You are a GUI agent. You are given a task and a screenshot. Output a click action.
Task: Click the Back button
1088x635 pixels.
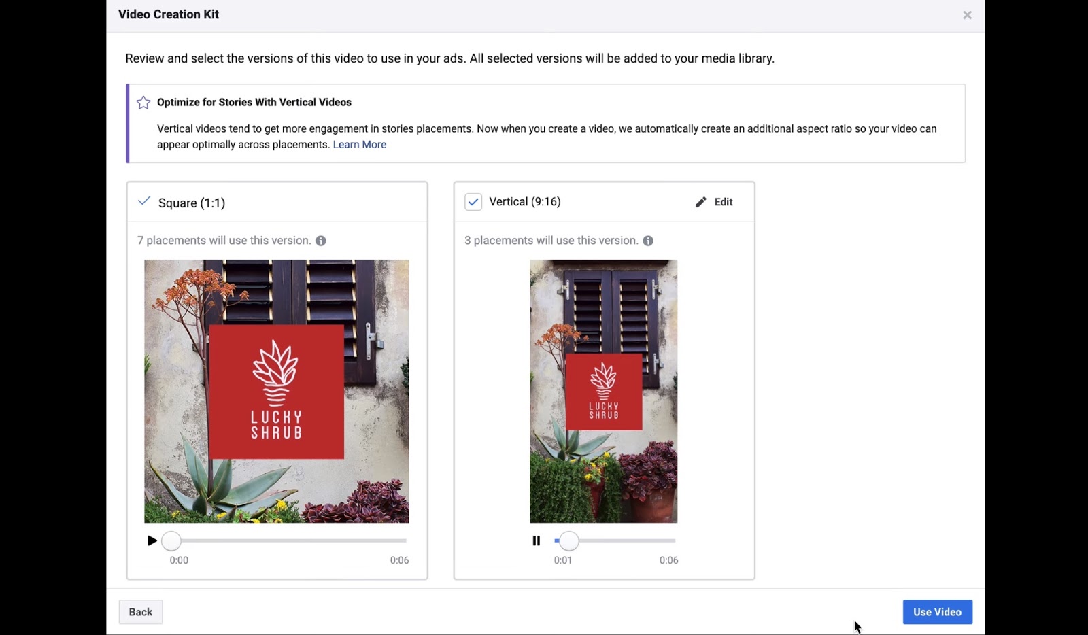[x=140, y=611]
